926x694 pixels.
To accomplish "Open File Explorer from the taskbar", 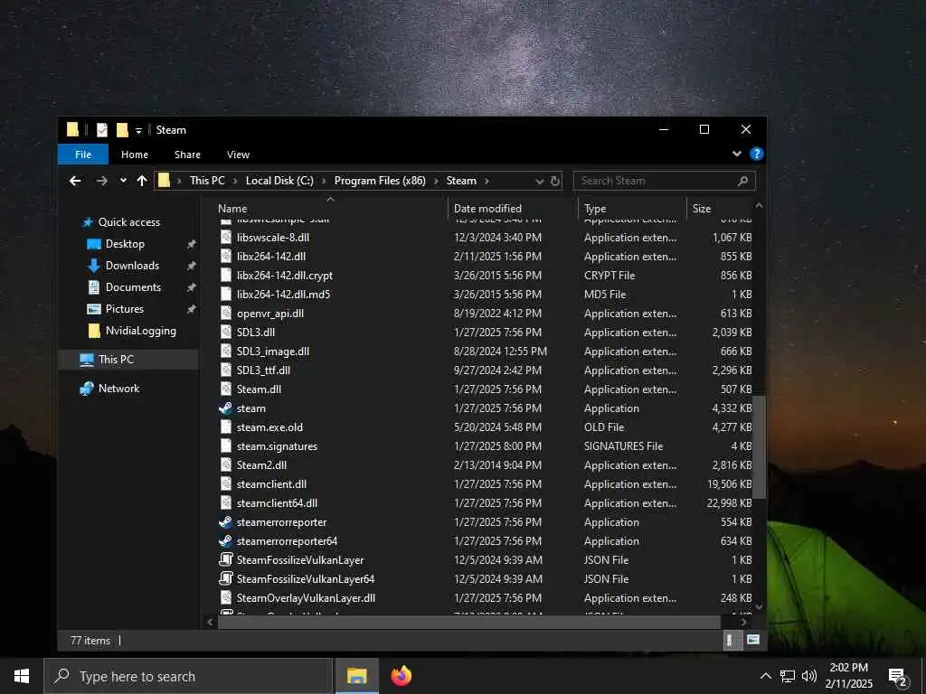I will [x=356, y=676].
